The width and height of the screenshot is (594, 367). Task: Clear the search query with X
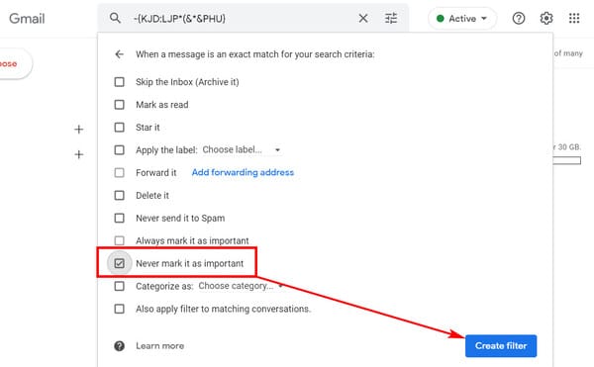tap(363, 18)
